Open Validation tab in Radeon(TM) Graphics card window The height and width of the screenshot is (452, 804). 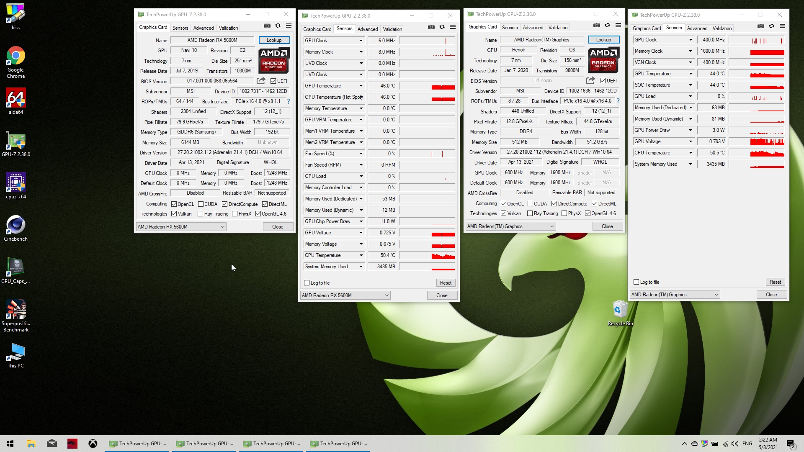coord(558,28)
